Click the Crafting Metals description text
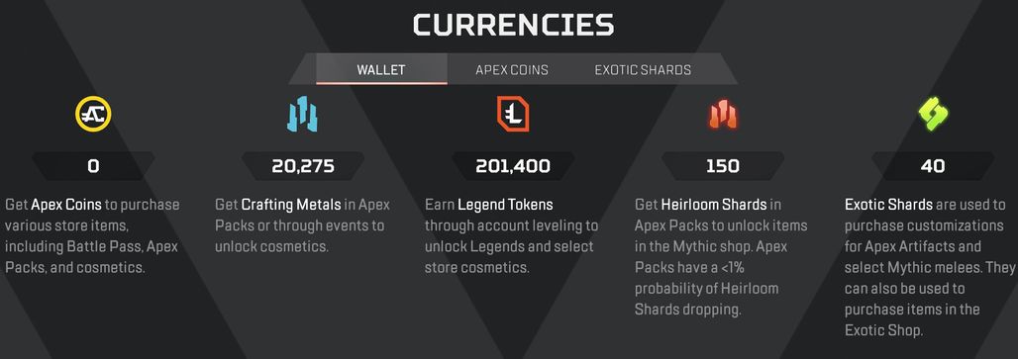1018x359 pixels. click(x=303, y=225)
